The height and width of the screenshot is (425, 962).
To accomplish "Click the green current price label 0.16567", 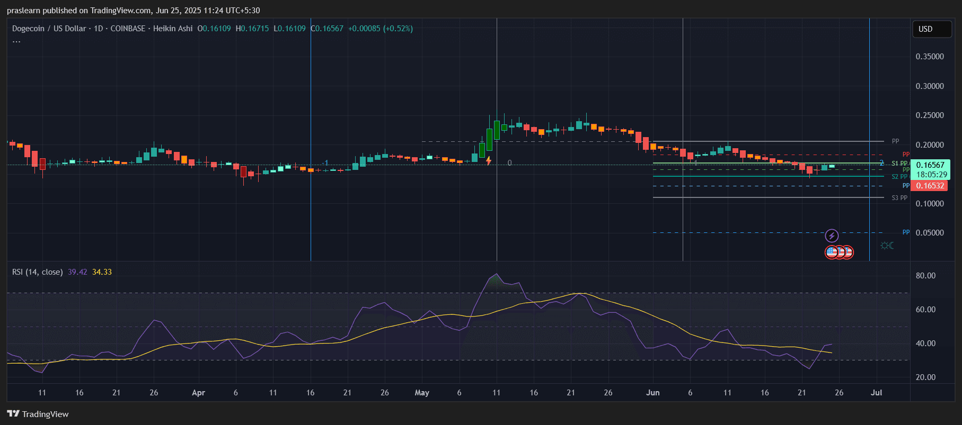I will pos(930,165).
